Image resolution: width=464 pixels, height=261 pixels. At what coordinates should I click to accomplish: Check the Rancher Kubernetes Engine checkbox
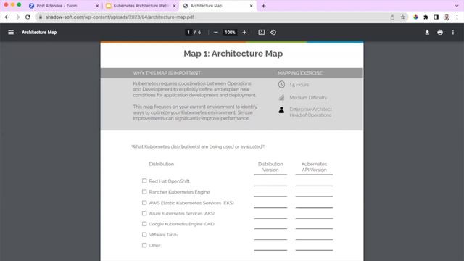coord(144,191)
